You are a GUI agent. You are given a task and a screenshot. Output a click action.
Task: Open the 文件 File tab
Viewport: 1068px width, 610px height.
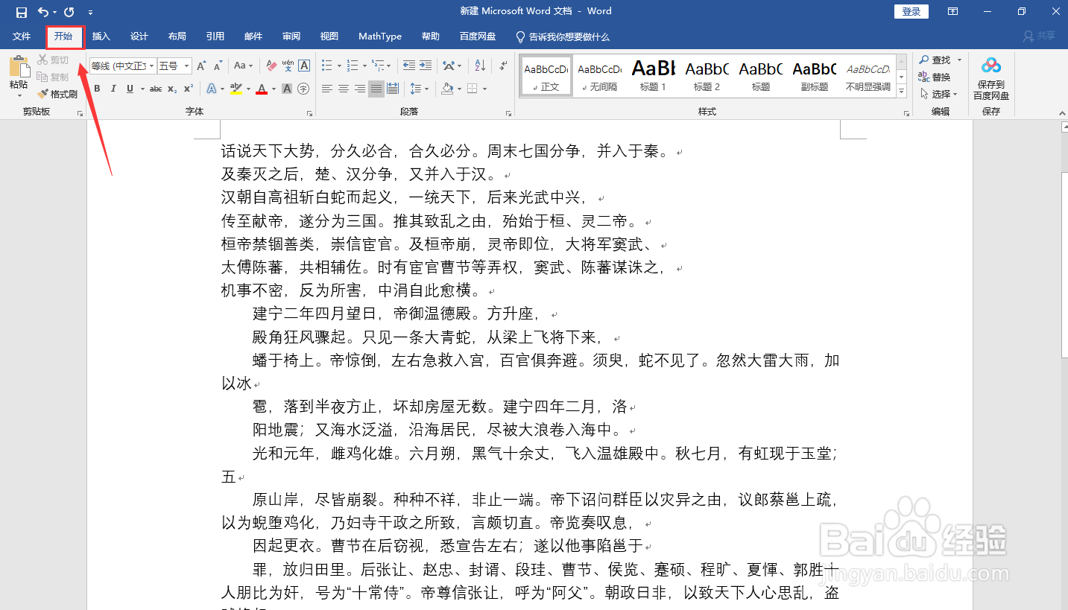[22, 36]
